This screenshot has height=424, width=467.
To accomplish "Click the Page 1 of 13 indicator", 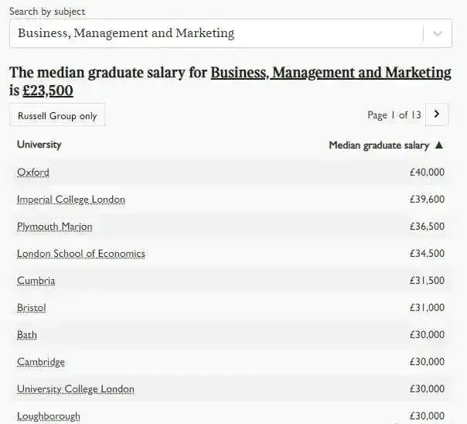I will [394, 115].
